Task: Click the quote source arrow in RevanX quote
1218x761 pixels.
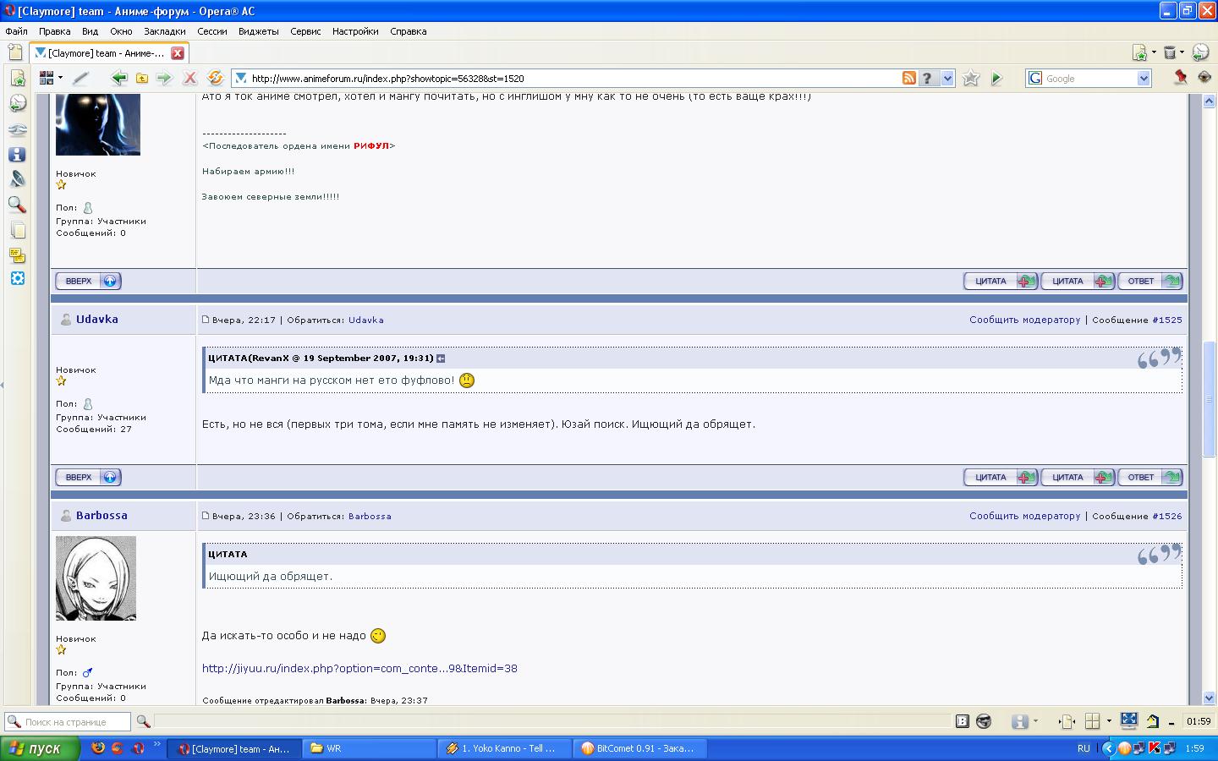Action: (441, 359)
